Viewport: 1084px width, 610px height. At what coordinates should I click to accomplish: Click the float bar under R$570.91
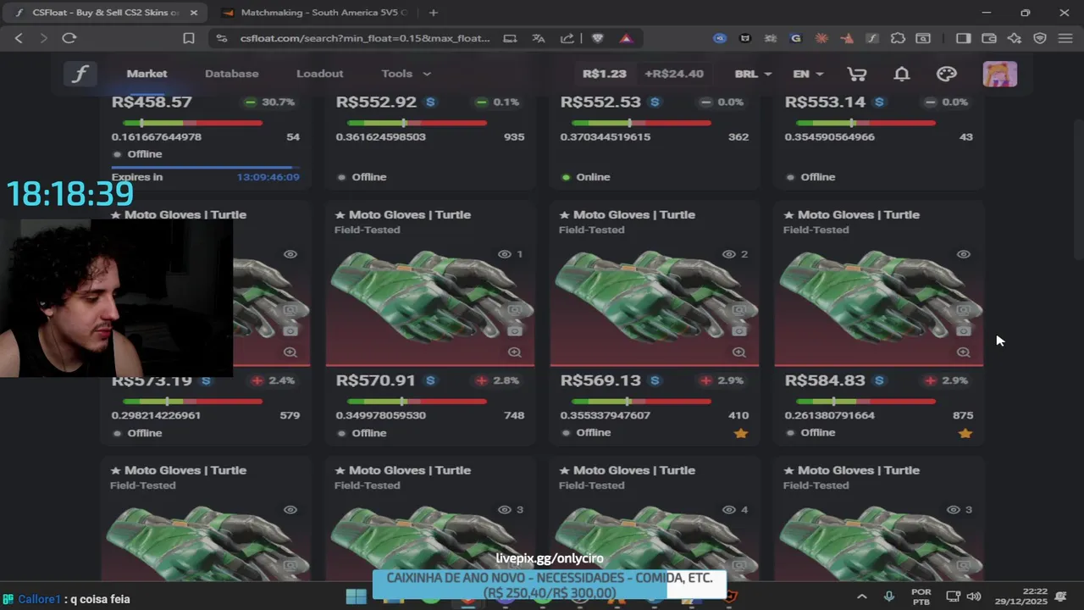417,402
